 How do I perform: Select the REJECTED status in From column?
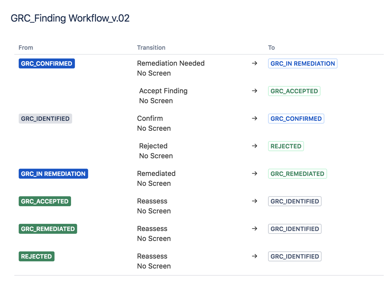36,256
